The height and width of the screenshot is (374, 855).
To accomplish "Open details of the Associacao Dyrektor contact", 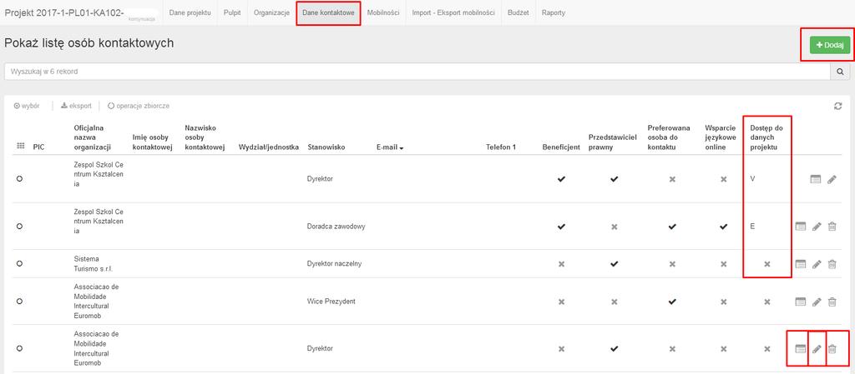I will (x=801, y=348).
